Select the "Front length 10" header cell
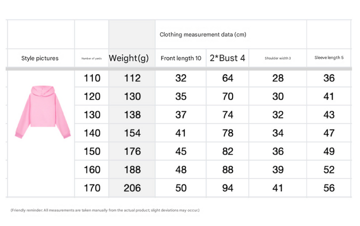 181,58
